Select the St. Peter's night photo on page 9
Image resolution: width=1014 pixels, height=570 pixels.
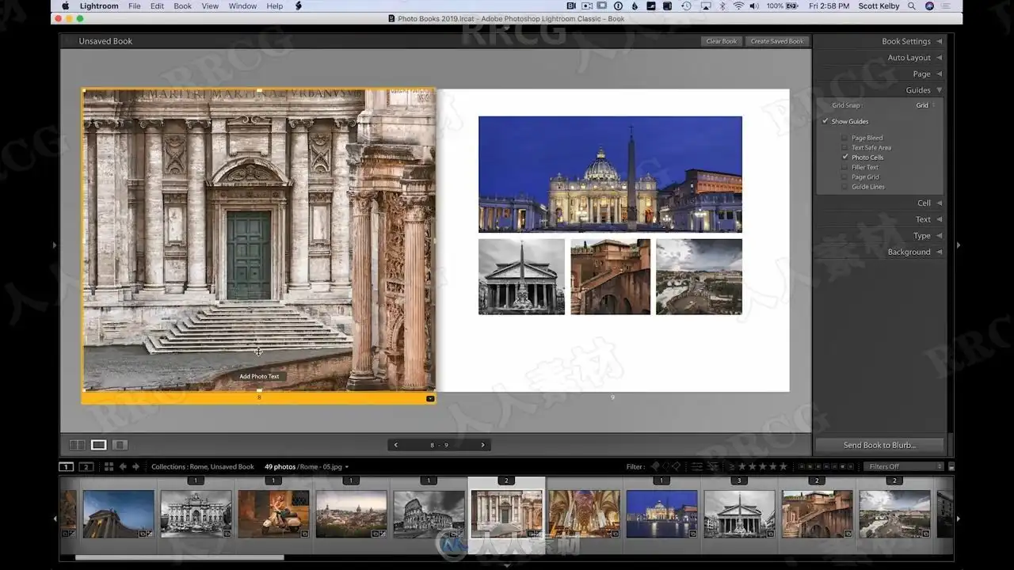point(610,174)
